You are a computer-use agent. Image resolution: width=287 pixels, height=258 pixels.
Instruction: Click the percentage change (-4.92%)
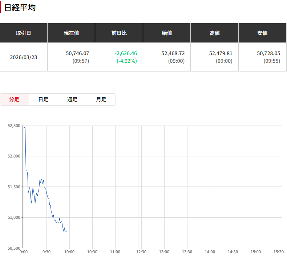[x=127, y=61]
